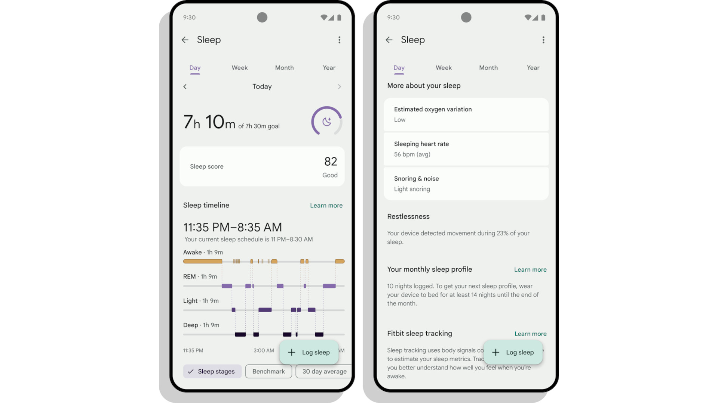
Task: Toggle the 30 day average filter
Action: [325, 371]
